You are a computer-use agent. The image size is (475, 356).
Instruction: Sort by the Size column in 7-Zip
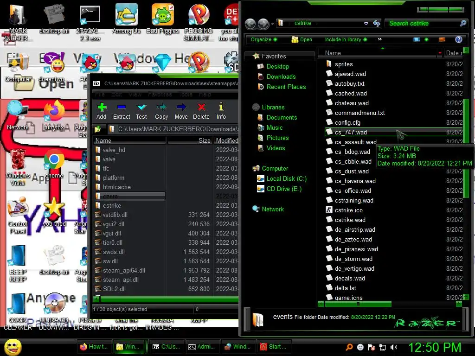[190, 140]
